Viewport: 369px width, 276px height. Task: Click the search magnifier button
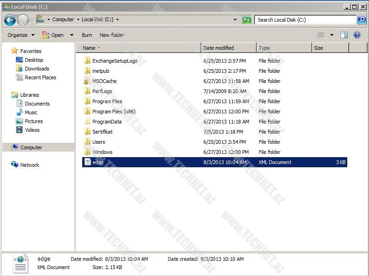click(x=362, y=20)
